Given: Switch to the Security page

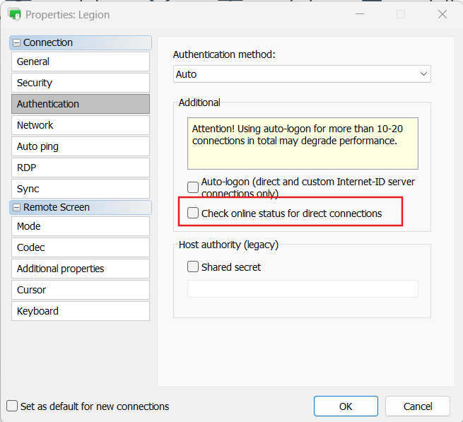Looking at the screenshot, I should tap(80, 83).
